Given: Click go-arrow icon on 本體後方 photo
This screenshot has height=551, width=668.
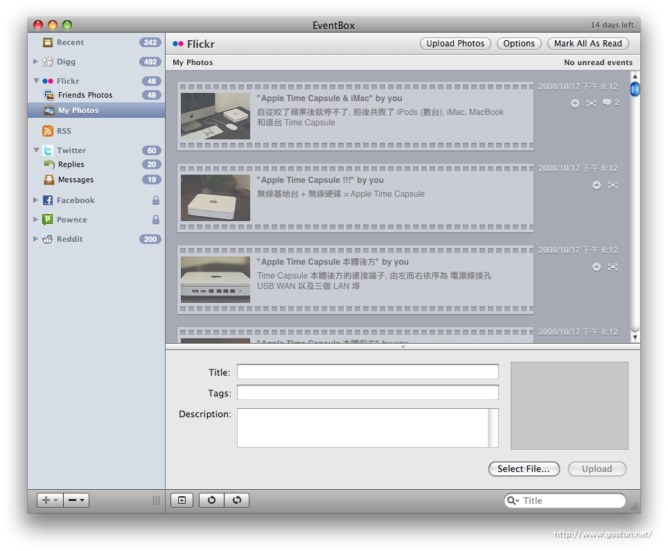Looking at the screenshot, I should click(x=597, y=268).
